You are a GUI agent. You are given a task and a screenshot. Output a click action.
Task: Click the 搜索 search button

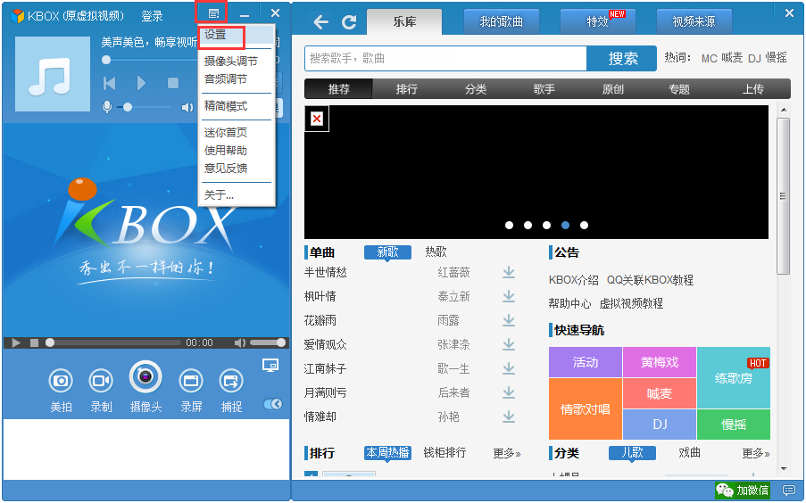[622, 59]
